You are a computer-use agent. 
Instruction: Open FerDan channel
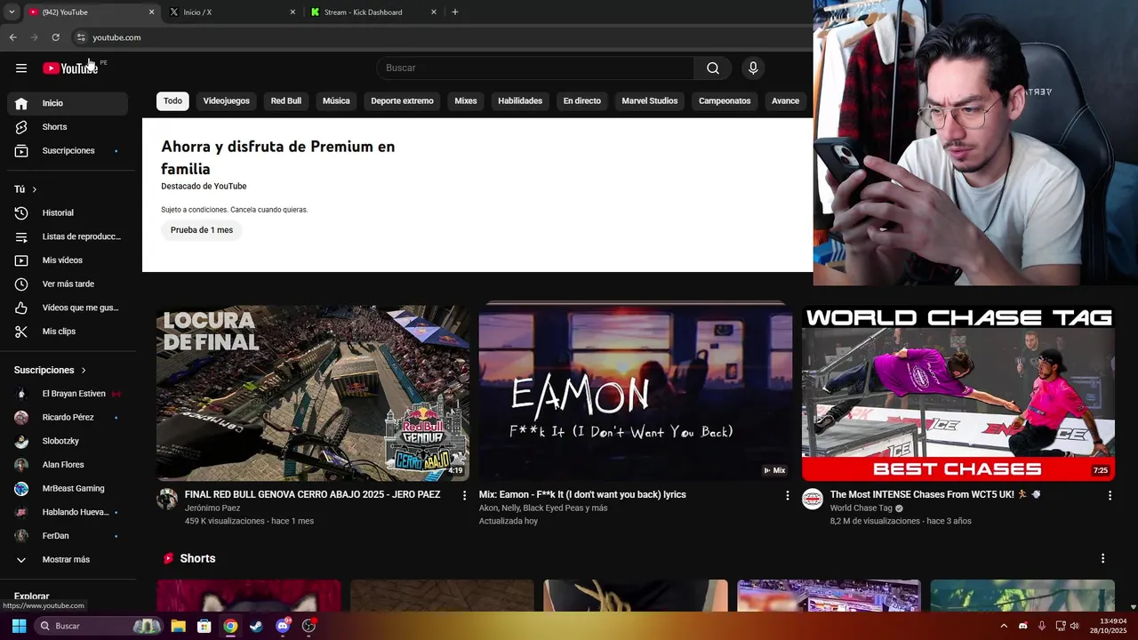pos(68,536)
